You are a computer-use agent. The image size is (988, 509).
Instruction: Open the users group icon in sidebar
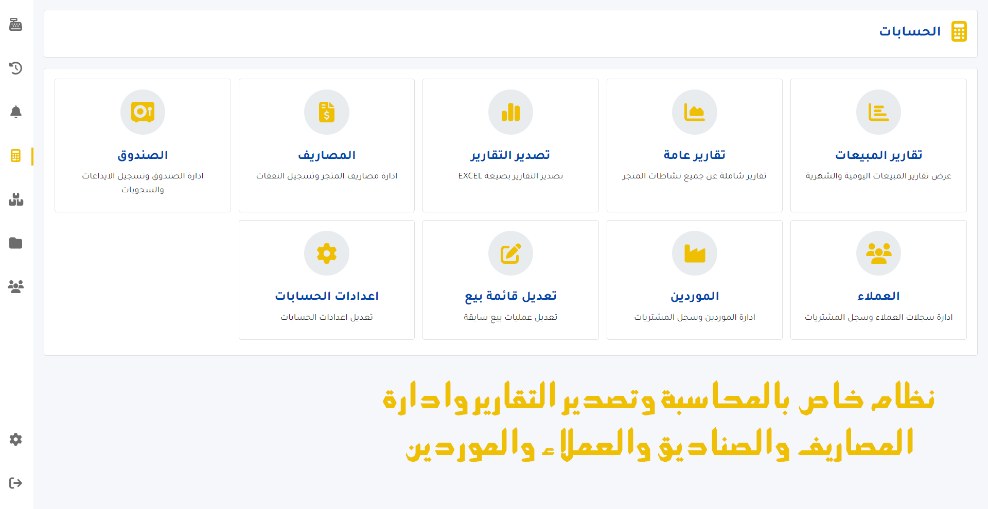16,286
